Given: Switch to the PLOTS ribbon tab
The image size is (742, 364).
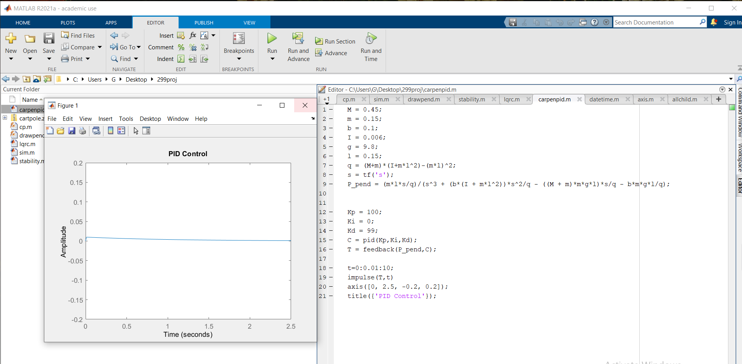Looking at the screenshot, I should (x=68, y=23).
